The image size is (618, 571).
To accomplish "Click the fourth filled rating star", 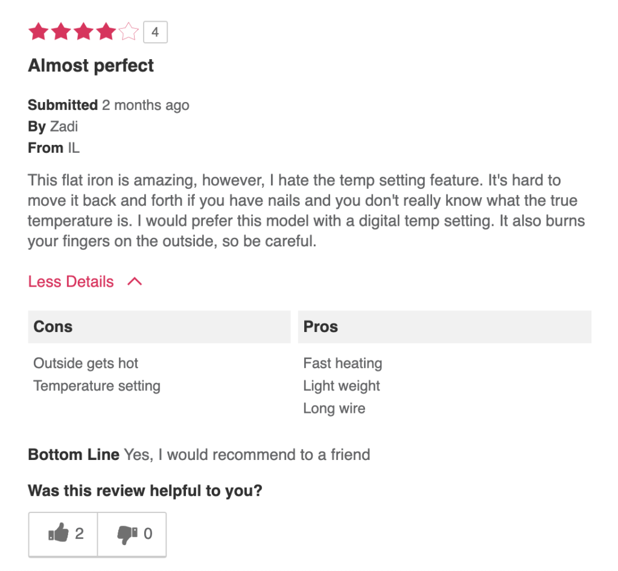I will [106, 31].
